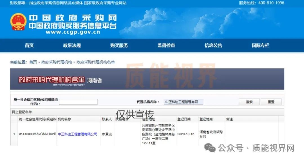304x160 pixels.
Task: Go to 购买服务 in navigation bar
Action: pyautogui.click(x=119, y=45)
